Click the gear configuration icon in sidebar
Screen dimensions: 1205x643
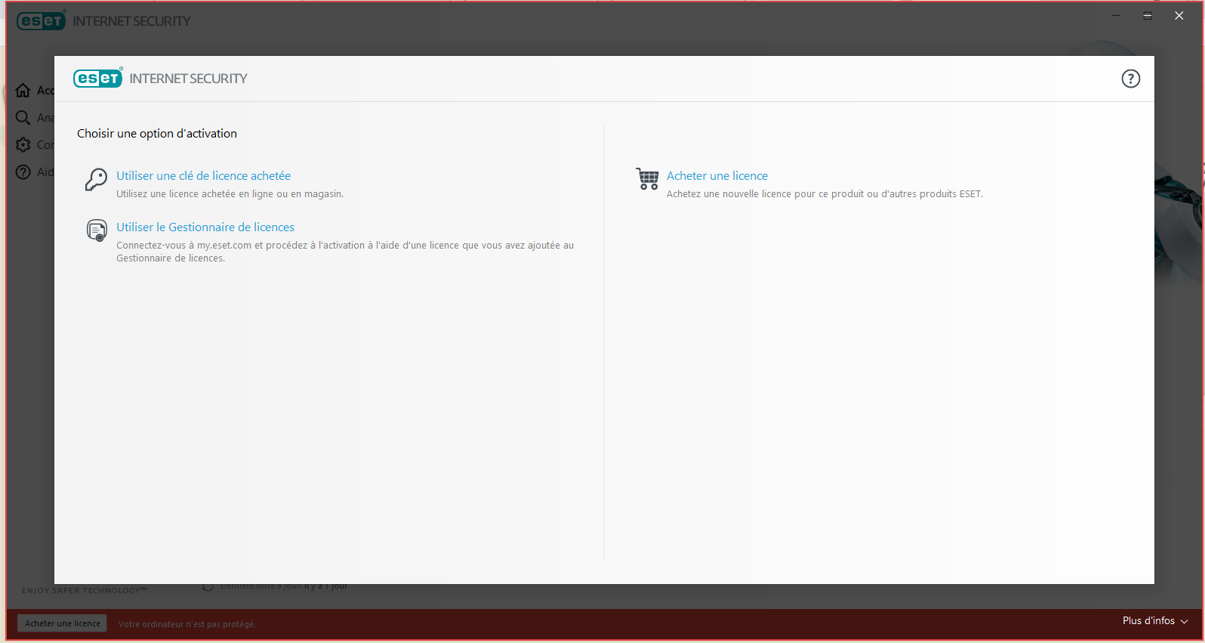pos(23,145)
